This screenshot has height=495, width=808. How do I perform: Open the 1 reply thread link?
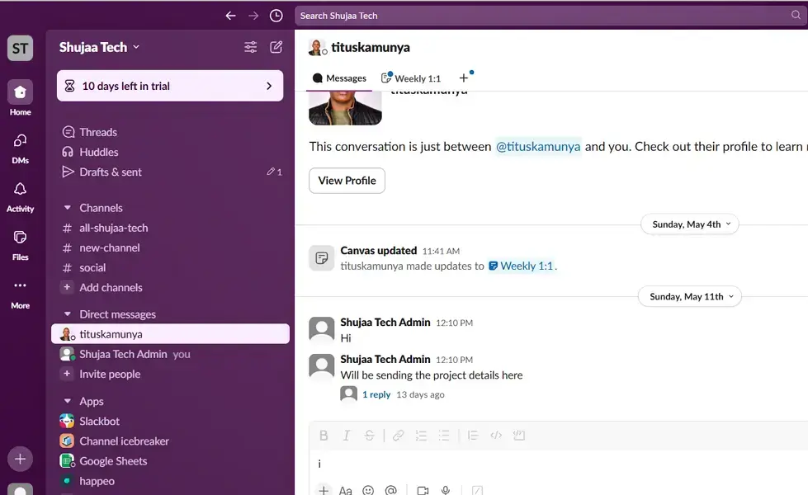[376, 394]
